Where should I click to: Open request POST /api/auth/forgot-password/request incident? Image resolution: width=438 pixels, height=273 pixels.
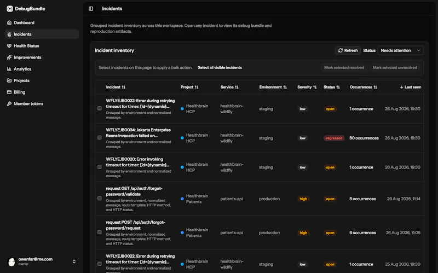point(135,225)
